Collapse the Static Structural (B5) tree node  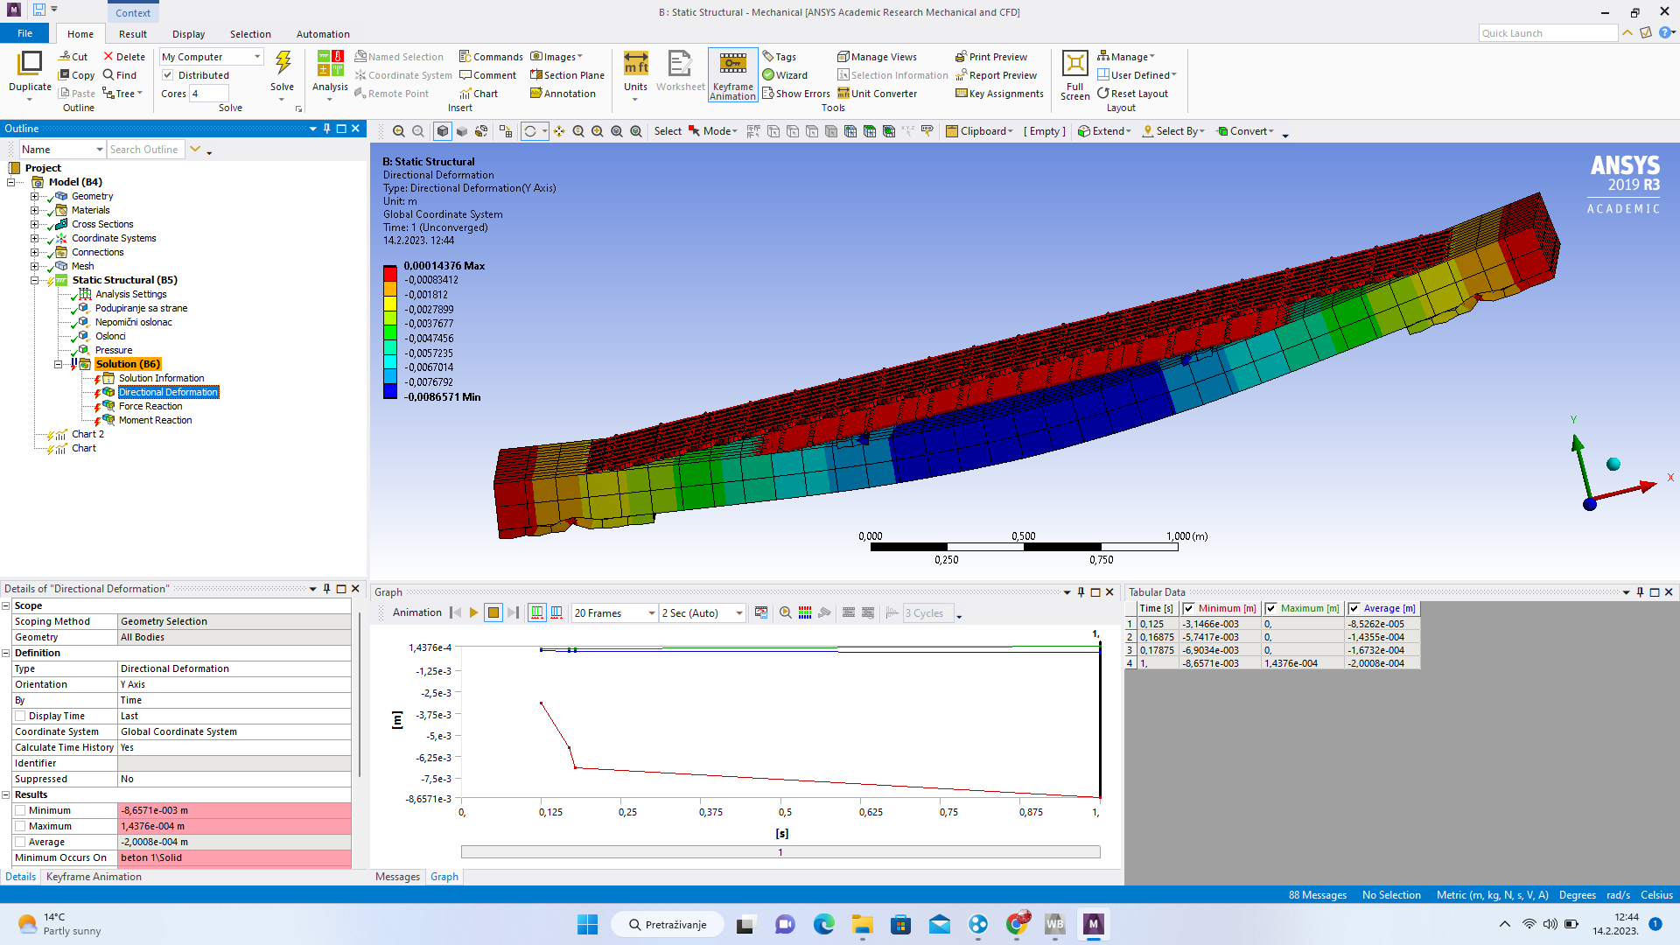point(35,280)
